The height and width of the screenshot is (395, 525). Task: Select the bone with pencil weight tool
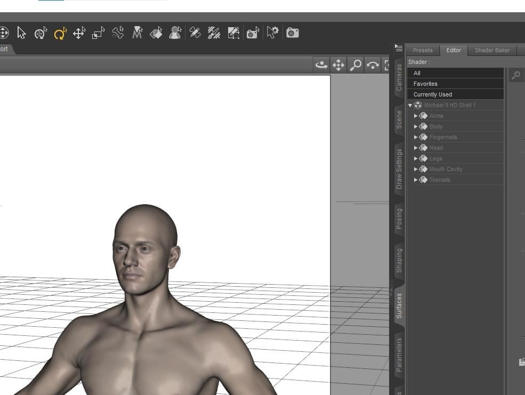pyautogui.click(x=195, y=33)
